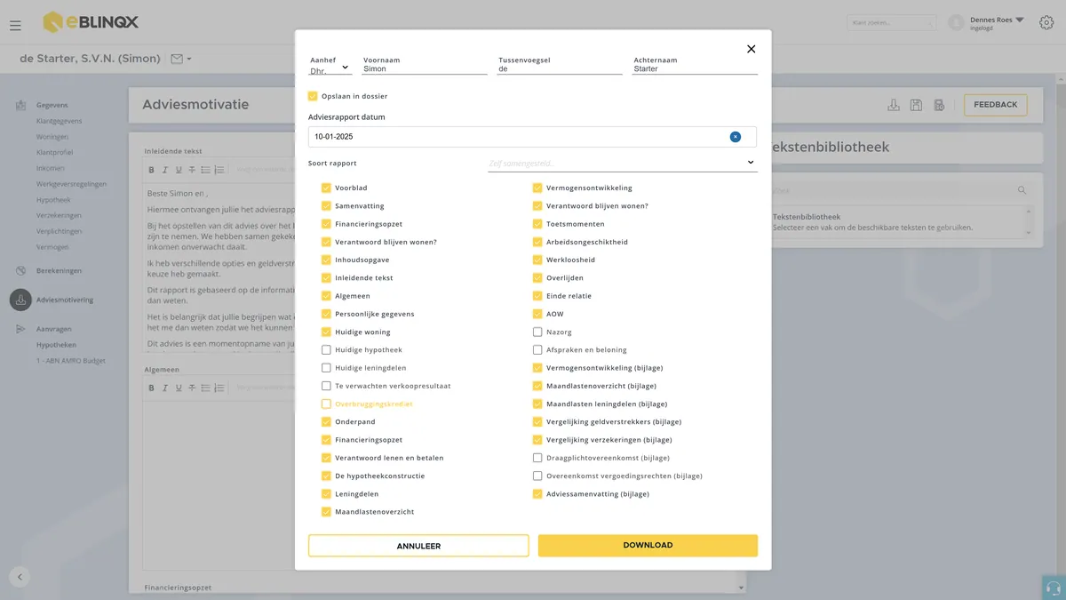Viewport: 1066px width, 600px height.
Task: Expand the Soort rapport dropdown
Action: [623, 164]
